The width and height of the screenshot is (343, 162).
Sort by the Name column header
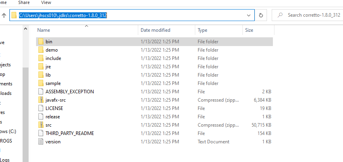point(44,30)
